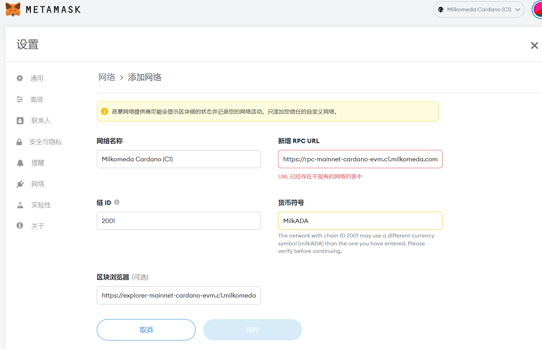
Task: Click the contacts icon beside 联系人
Action: coord(20,120)
